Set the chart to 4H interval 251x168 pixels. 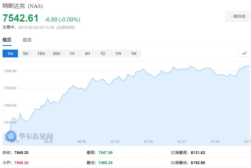(87, 53)
